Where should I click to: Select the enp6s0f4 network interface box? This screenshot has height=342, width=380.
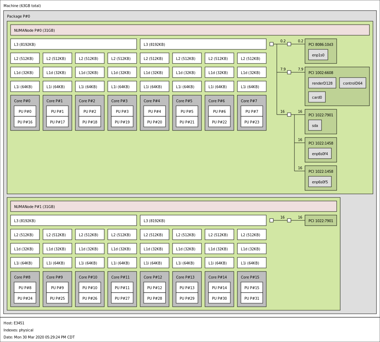click(x=320, y=154)
